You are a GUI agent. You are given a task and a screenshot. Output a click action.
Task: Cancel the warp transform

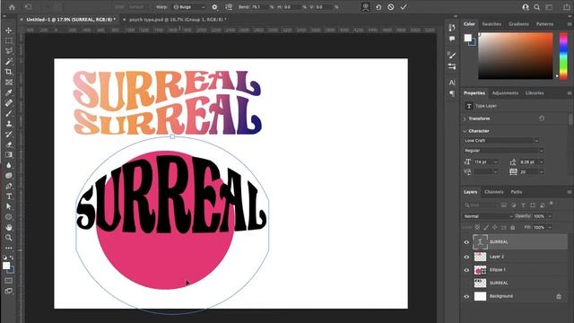coord(391,7)
